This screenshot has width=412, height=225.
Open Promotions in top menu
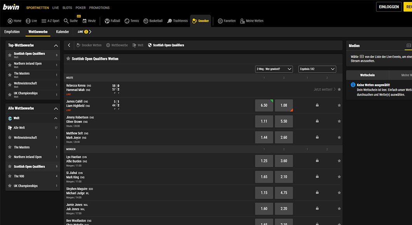point(100,8)
